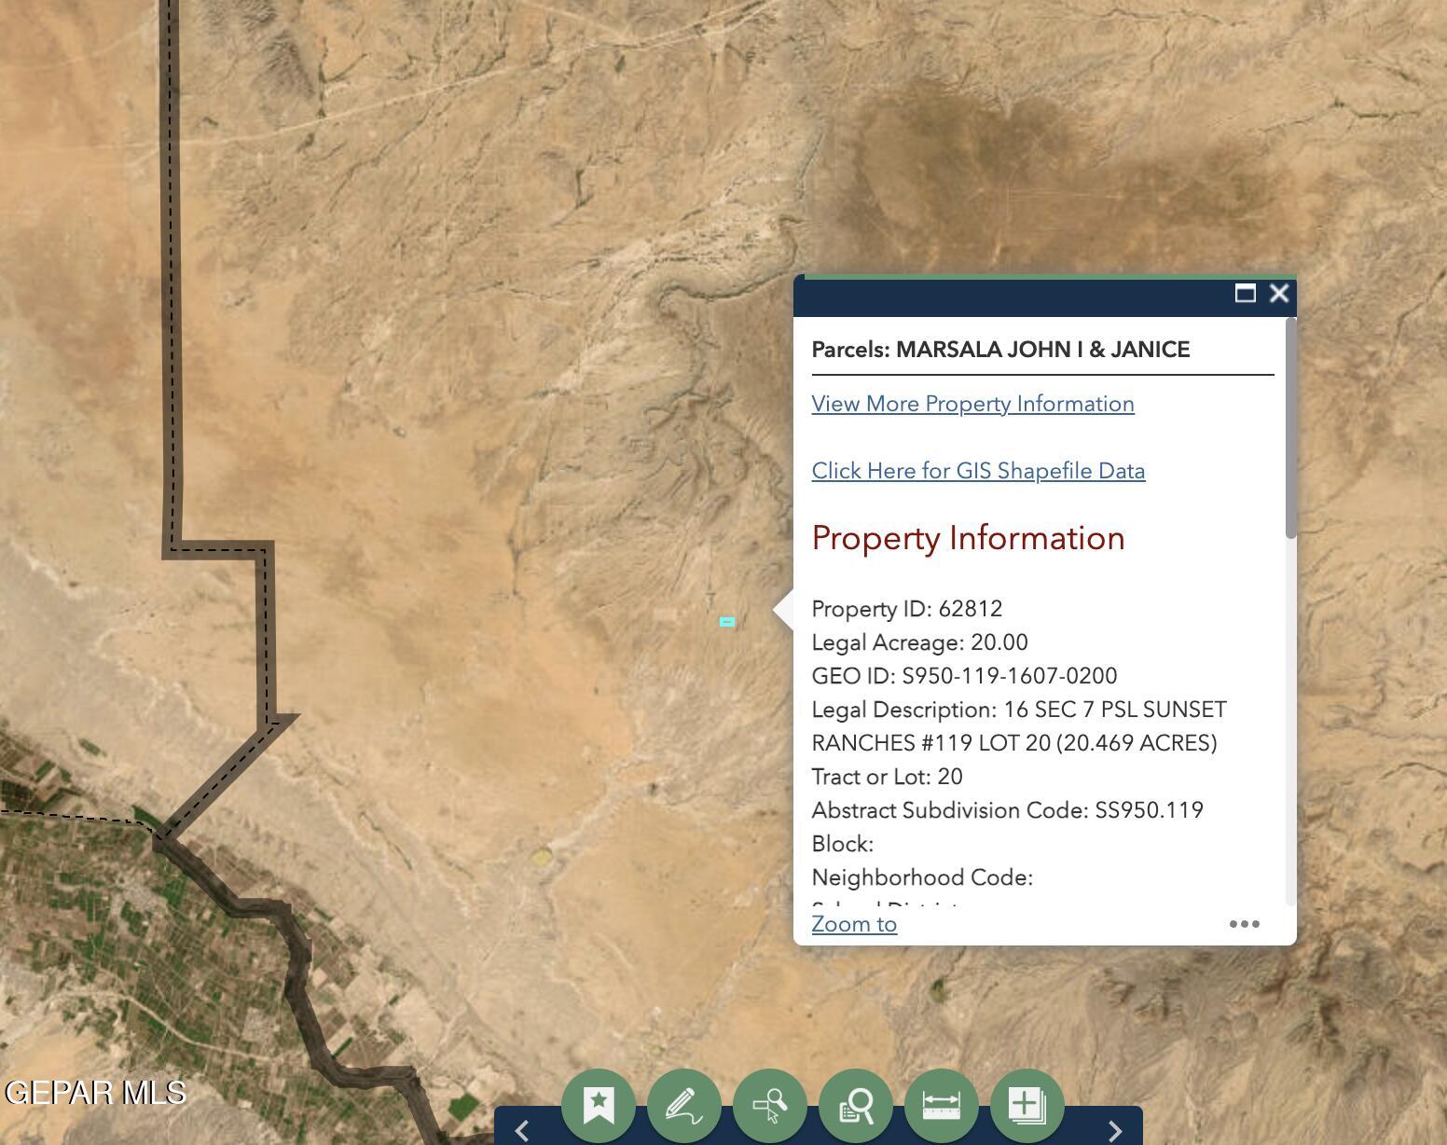1447x1145 pixels.
Task: Open the Select features tool
Action: (x=770, y=1105)
